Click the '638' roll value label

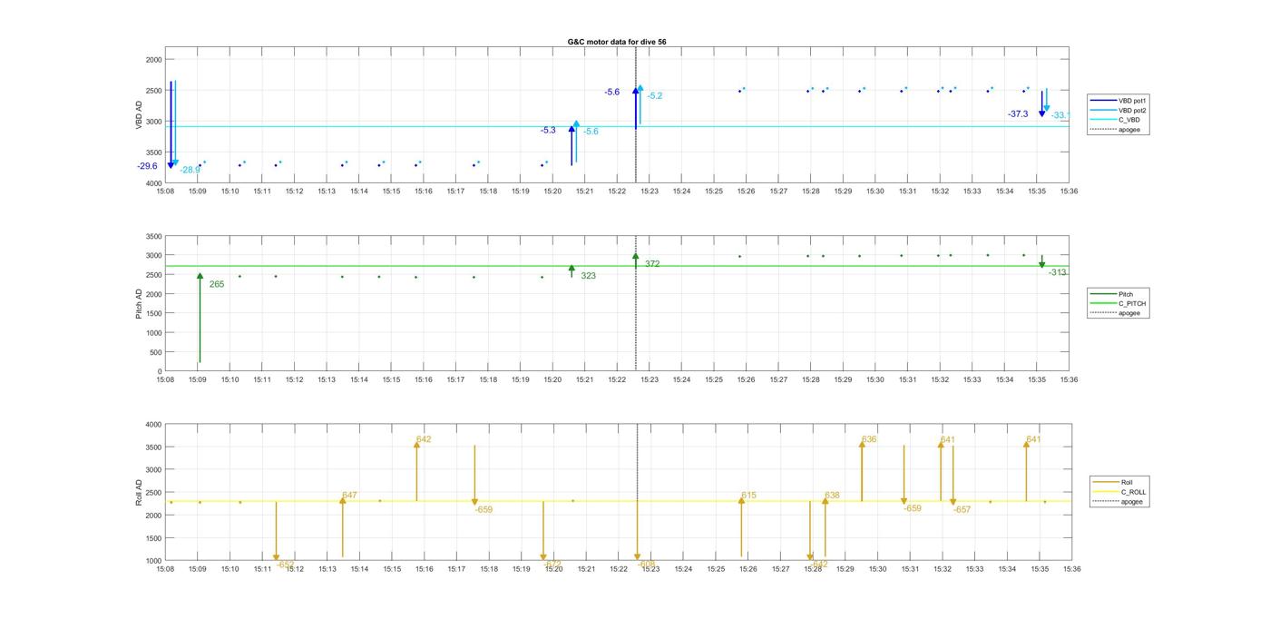[x=832, y=496]
